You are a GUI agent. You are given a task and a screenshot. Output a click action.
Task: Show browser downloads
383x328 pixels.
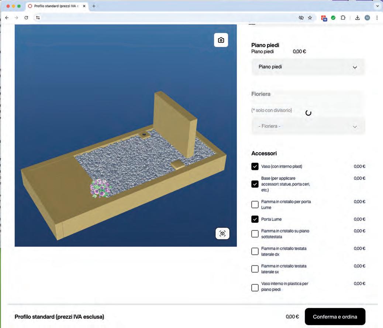[x=357, y=18]
